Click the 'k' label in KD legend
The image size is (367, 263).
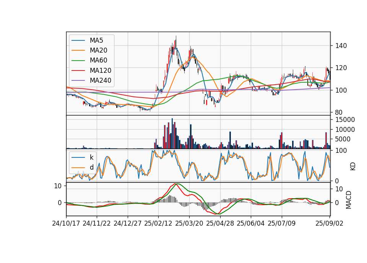pyautogui.click(x=91, y=157)
